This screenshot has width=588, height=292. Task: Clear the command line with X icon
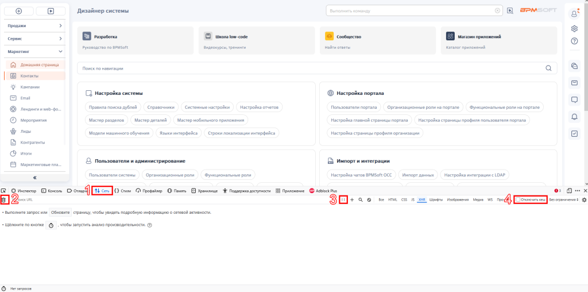[x=497, y=11]
